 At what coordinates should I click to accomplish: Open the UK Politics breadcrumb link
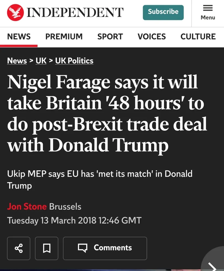tap(74, 61)
